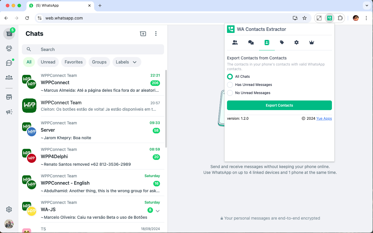Open the extractor's chats bubble tab

tap(251, 43)
